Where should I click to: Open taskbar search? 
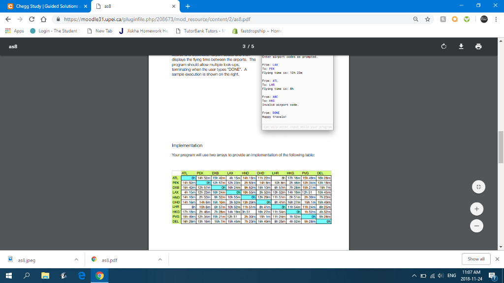pyautogui.click(x=27, y=276)
